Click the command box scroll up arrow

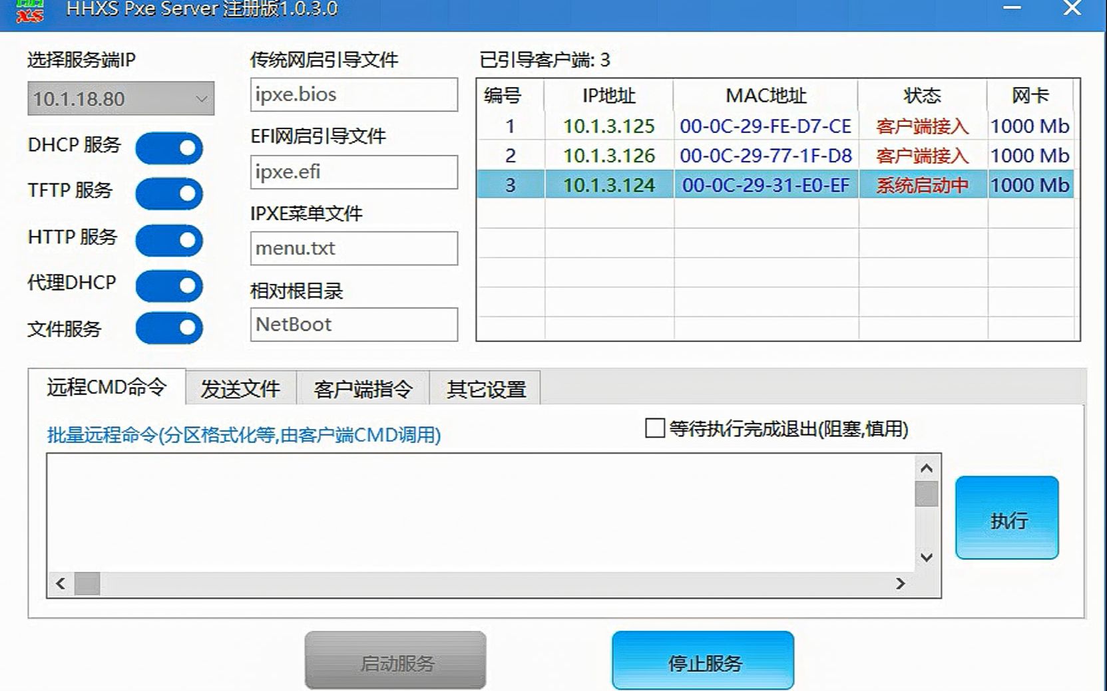[x=927, y=469]
